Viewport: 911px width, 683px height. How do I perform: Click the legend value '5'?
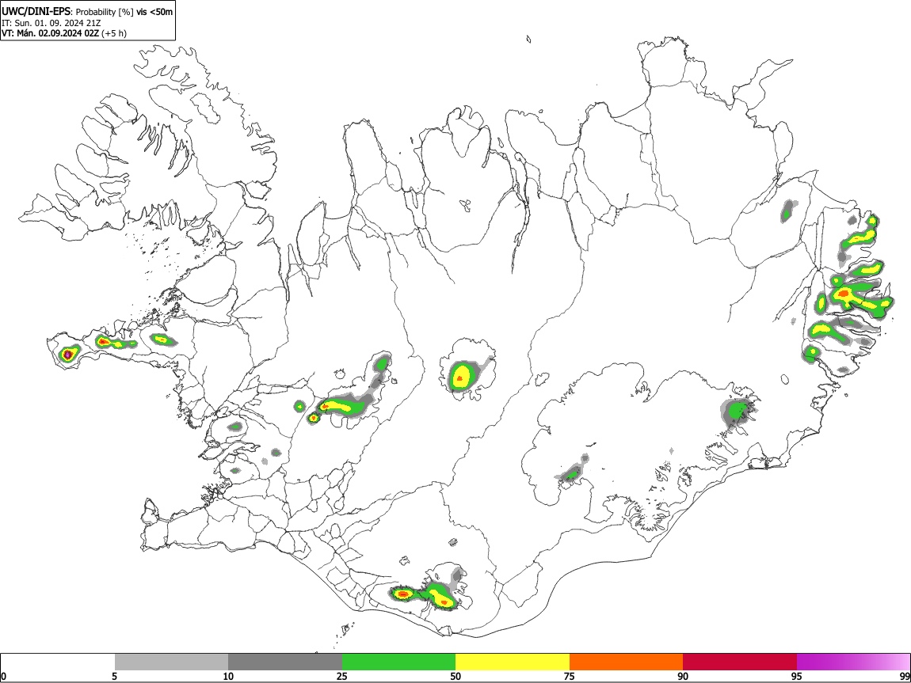click(114, 676)
